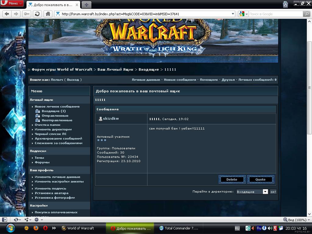Open the closed tabs trash icon
The width and height of the screenshot is (312, 234).
285,4
